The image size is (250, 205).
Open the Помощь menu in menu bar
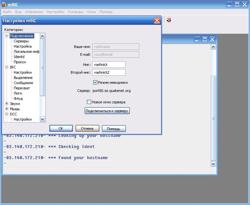click(x=106, y=12)
